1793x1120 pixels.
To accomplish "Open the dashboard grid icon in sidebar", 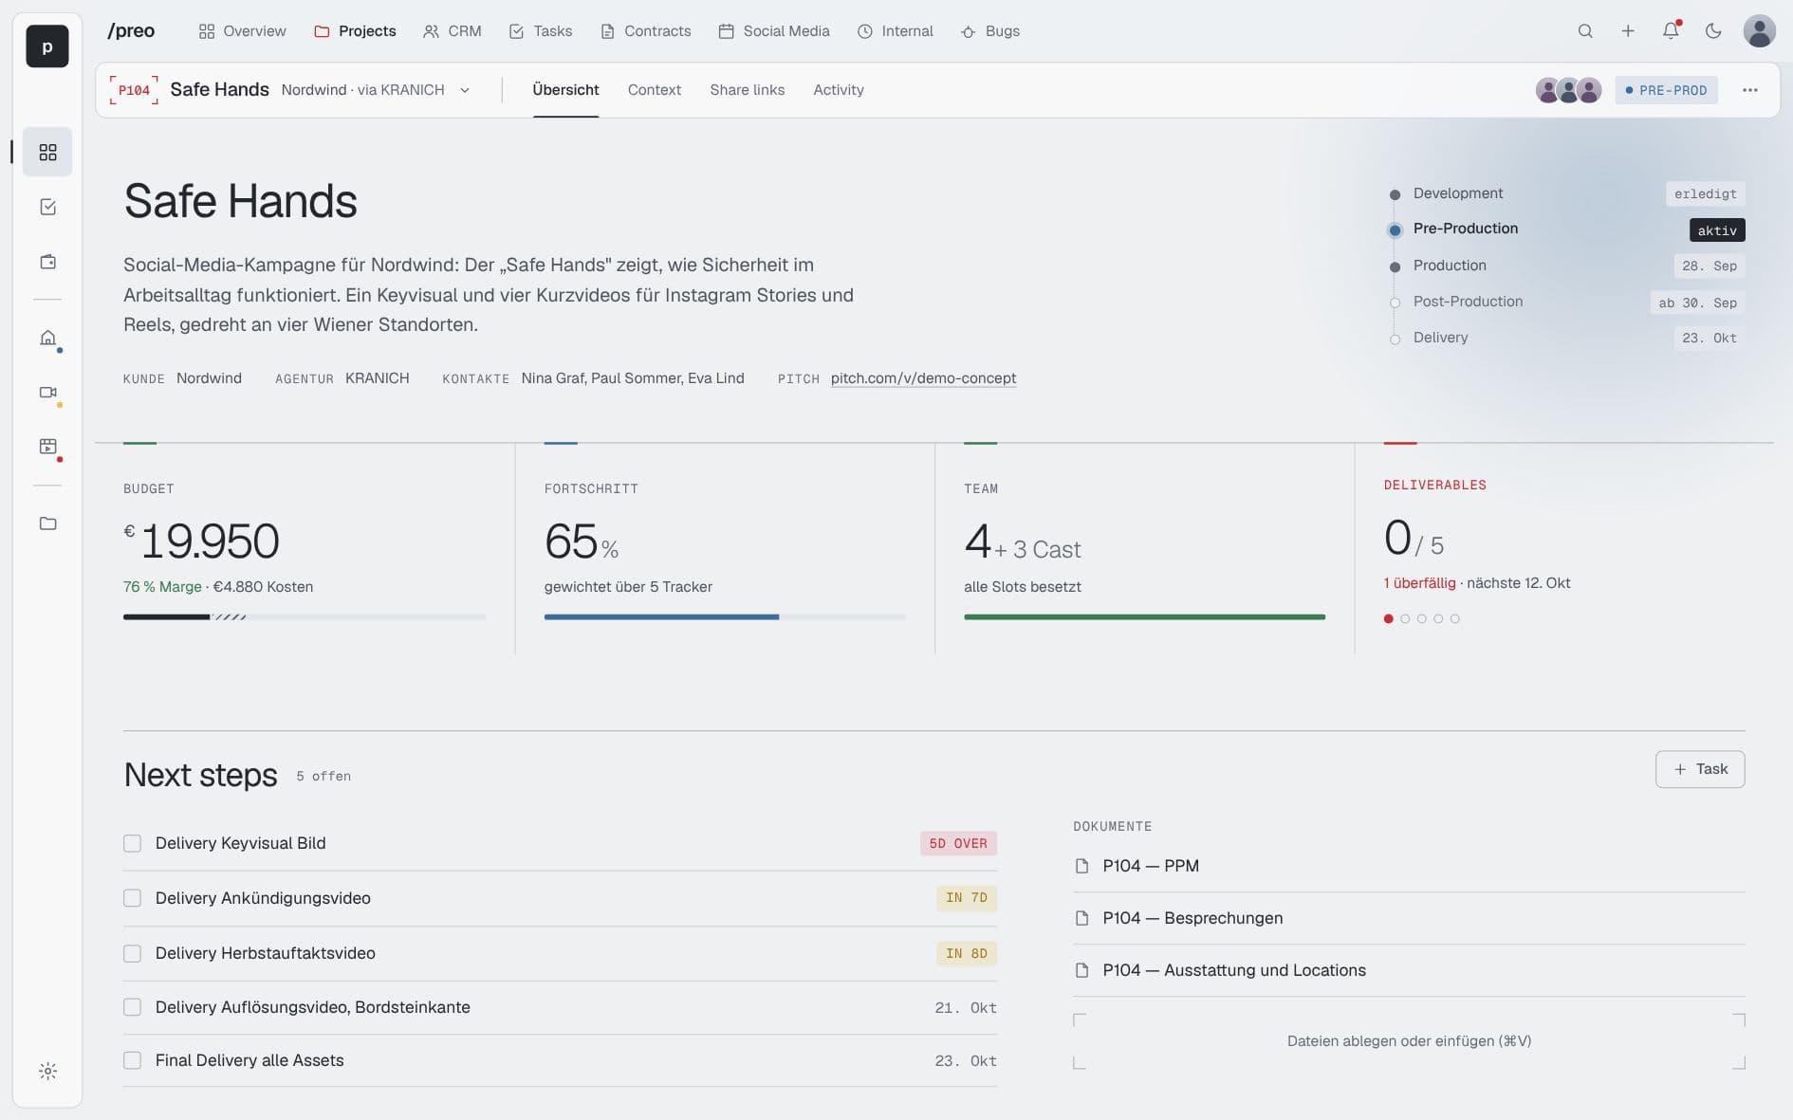I will coord(47,152).
